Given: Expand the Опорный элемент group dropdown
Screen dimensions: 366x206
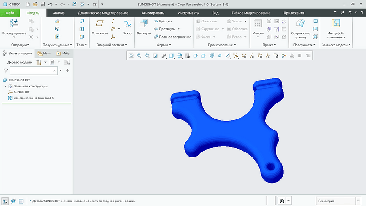Looking at the screenshot, I should pyautogui.click(x=112, y=45).
